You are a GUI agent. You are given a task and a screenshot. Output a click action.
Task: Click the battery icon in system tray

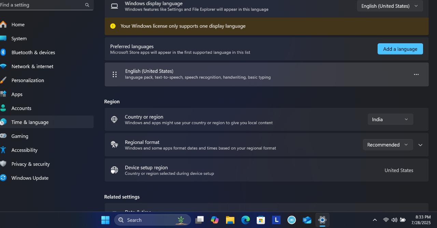(403, 220)
